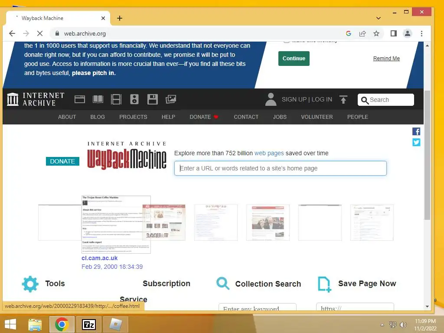
Task: Open the cl.cam.ac.uk link
Action: 99,258
